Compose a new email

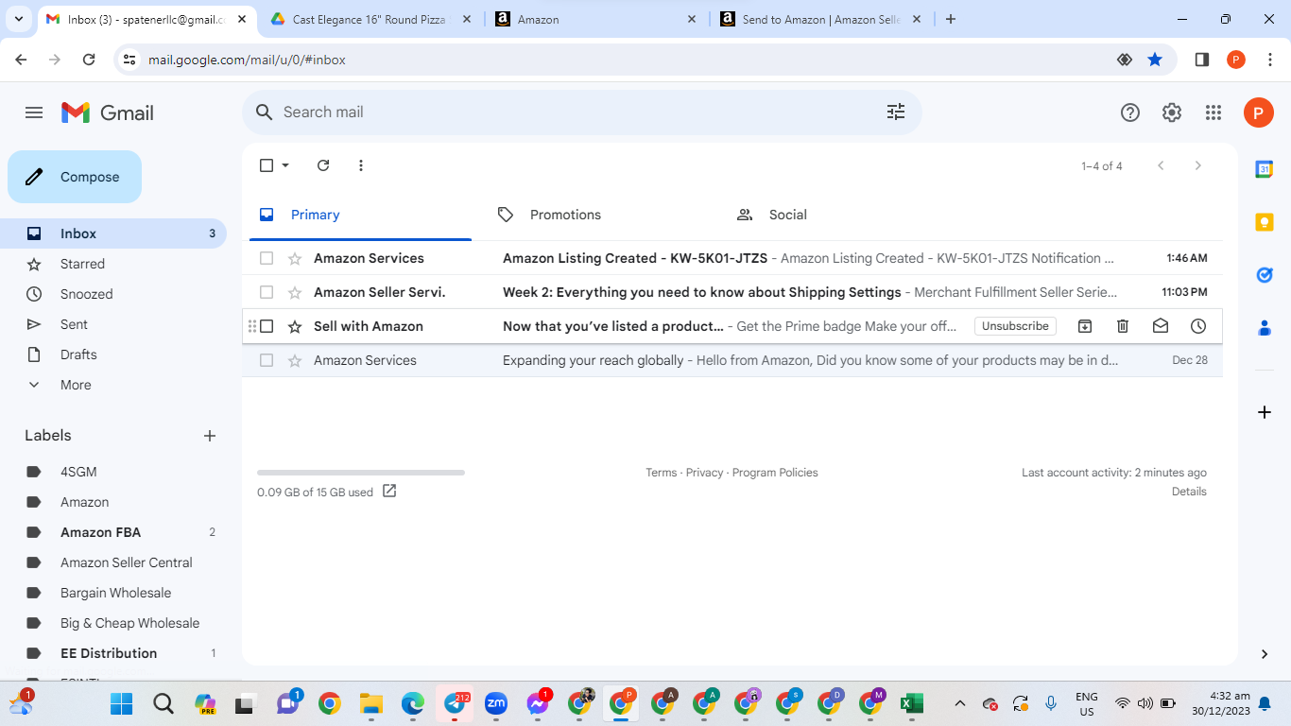[75, 177]
